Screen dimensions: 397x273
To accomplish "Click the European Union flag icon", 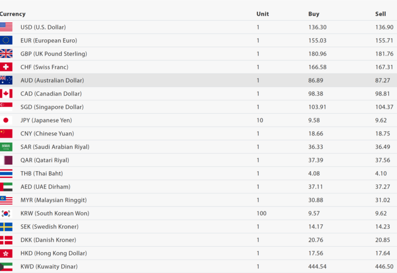I will pyautogui.click(x=6, y=40).
